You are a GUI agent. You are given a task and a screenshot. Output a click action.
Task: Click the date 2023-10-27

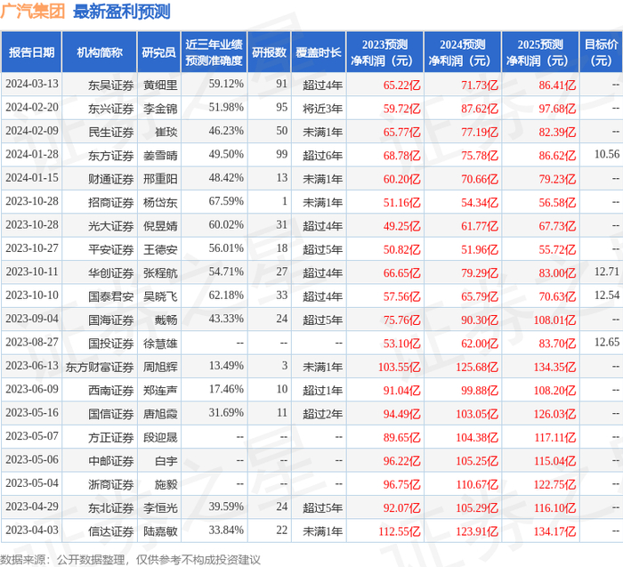[x=32, y=248]
